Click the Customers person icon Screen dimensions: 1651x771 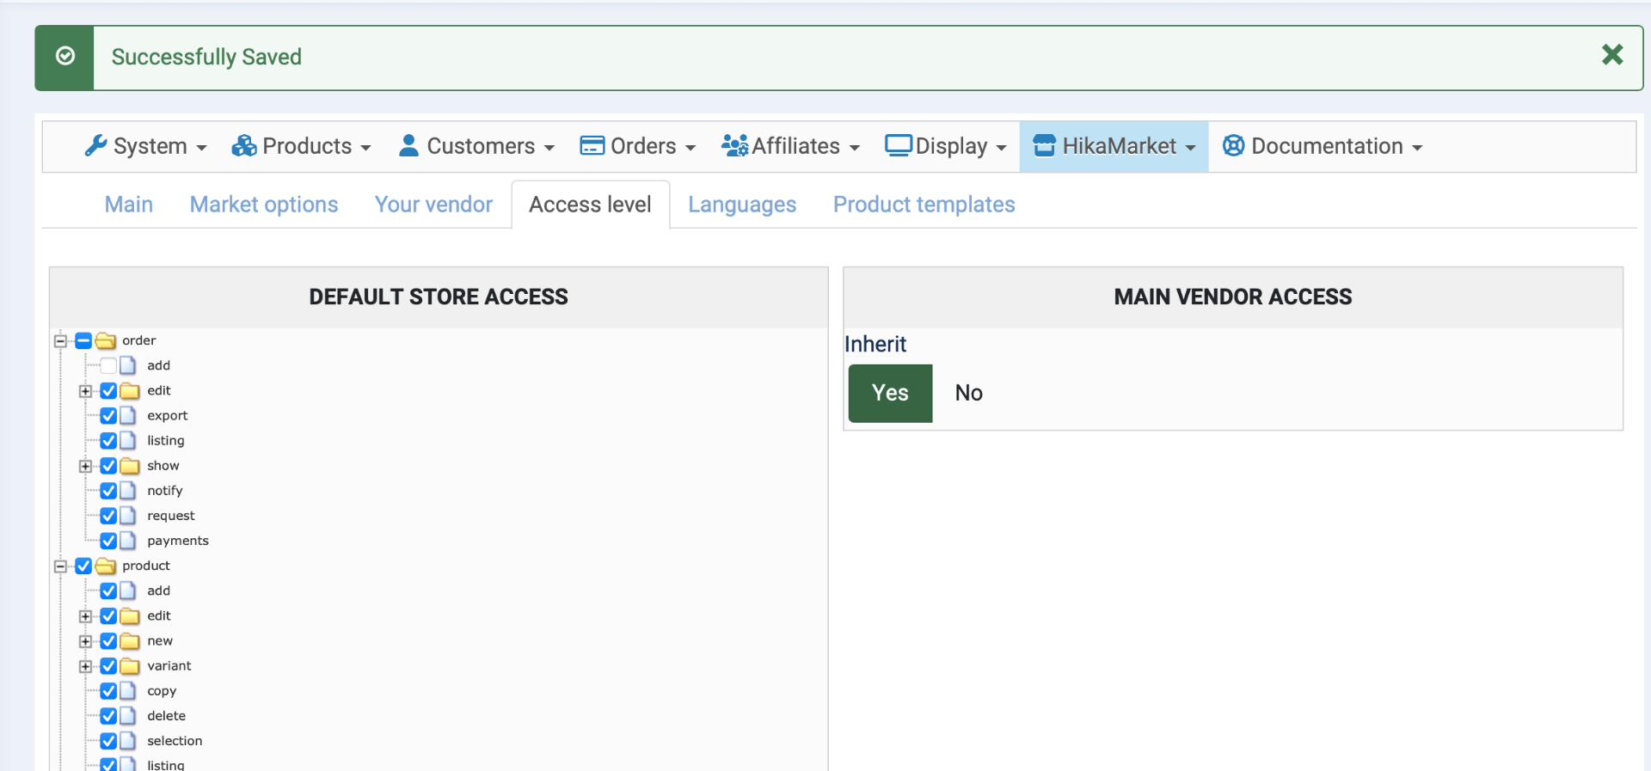pyautogui.click(x=408, y=146)
